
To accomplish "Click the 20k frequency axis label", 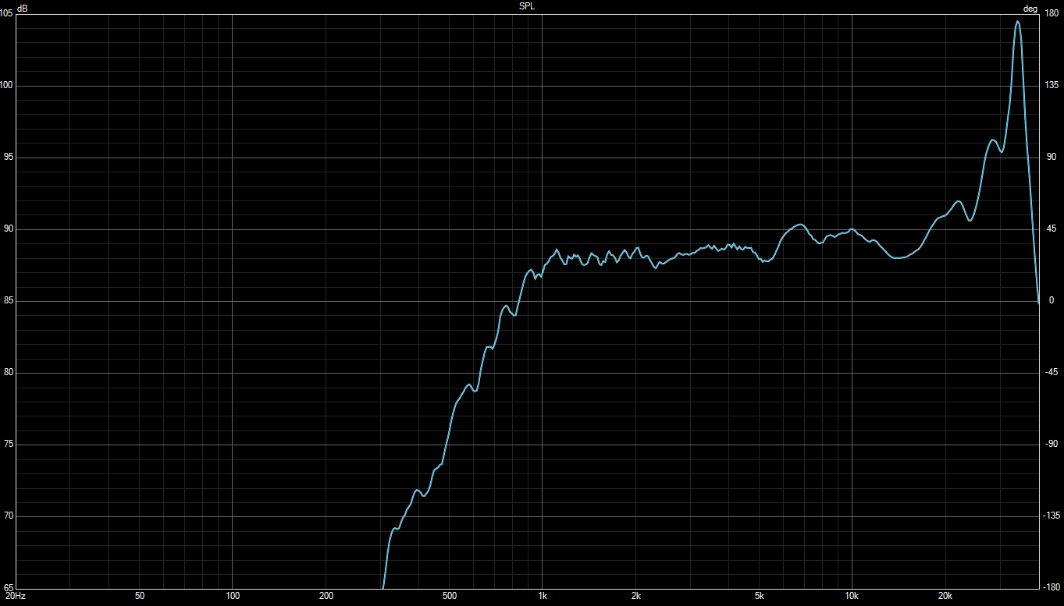I will pos(946,597).
